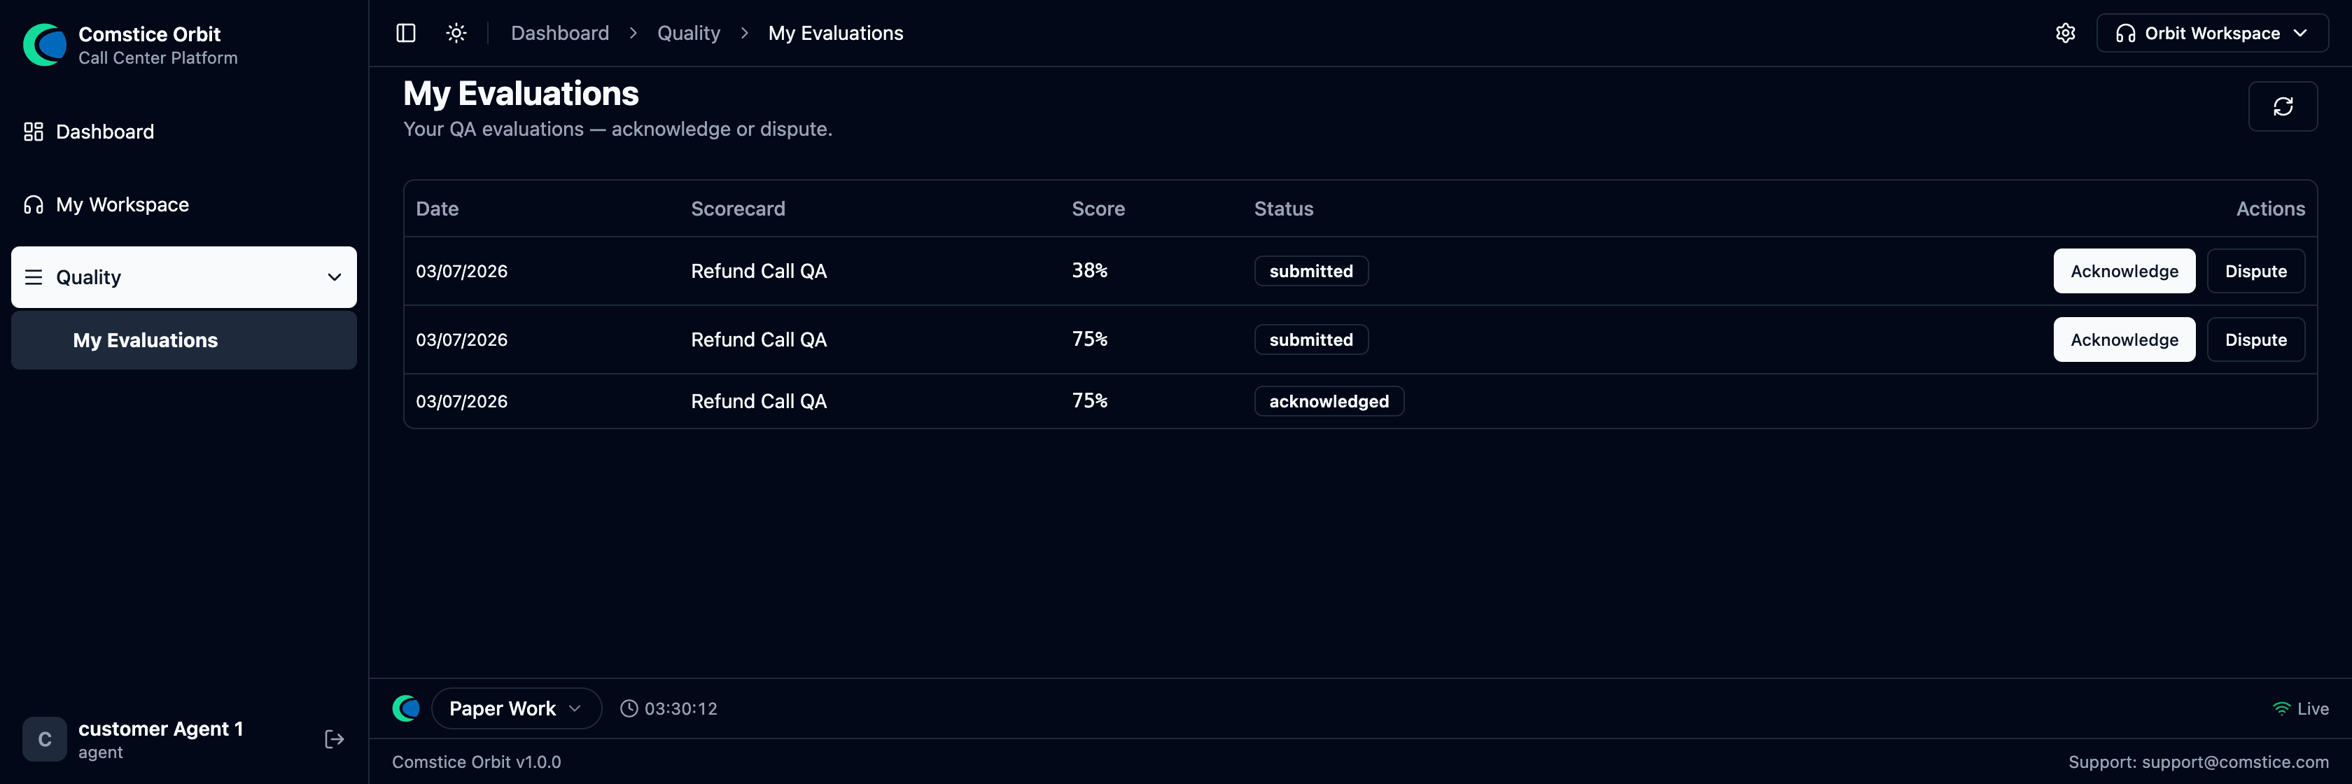Go to Quality breadcrumb link

point(688,33)
